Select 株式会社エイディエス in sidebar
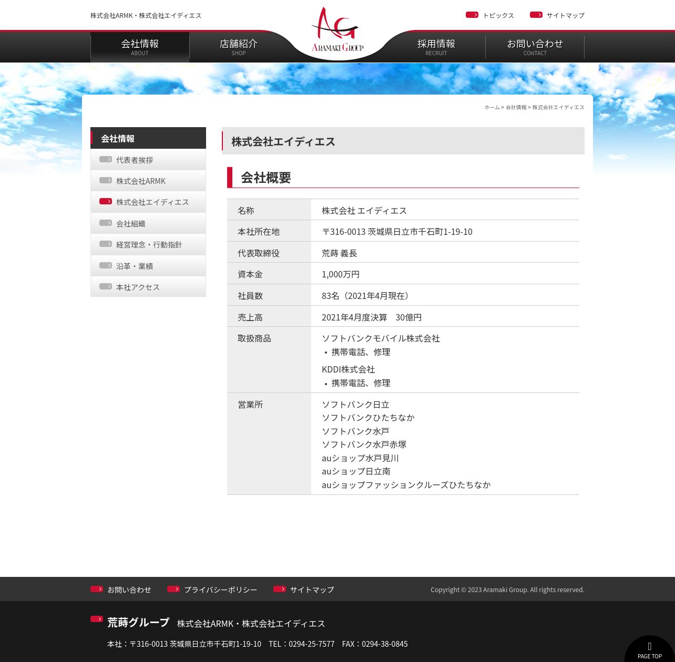The image size is (675, 662). pos(148,202)
